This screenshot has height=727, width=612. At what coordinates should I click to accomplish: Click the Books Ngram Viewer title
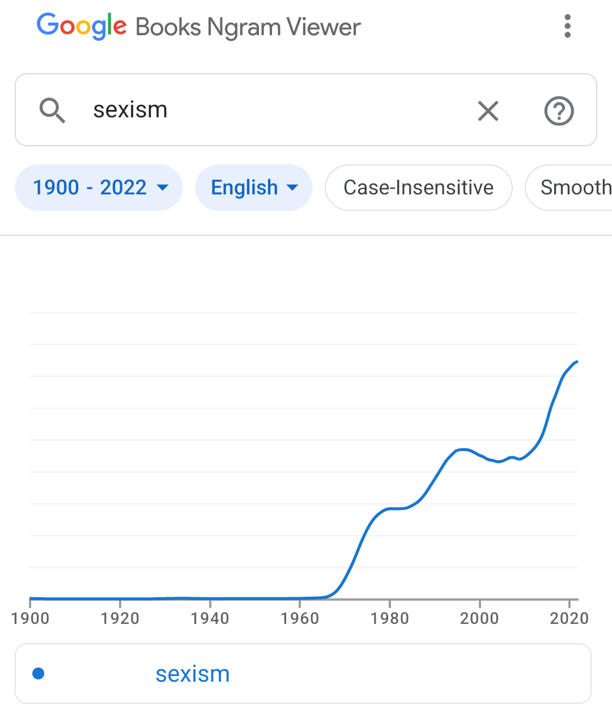pos(248,27)
